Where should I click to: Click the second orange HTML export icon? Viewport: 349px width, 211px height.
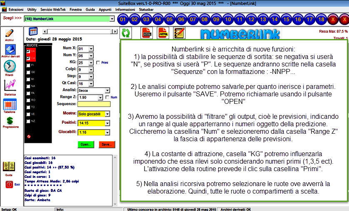click(x=163, y=33)
